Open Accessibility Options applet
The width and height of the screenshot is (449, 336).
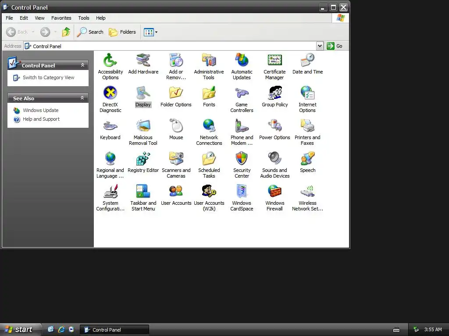110,60
